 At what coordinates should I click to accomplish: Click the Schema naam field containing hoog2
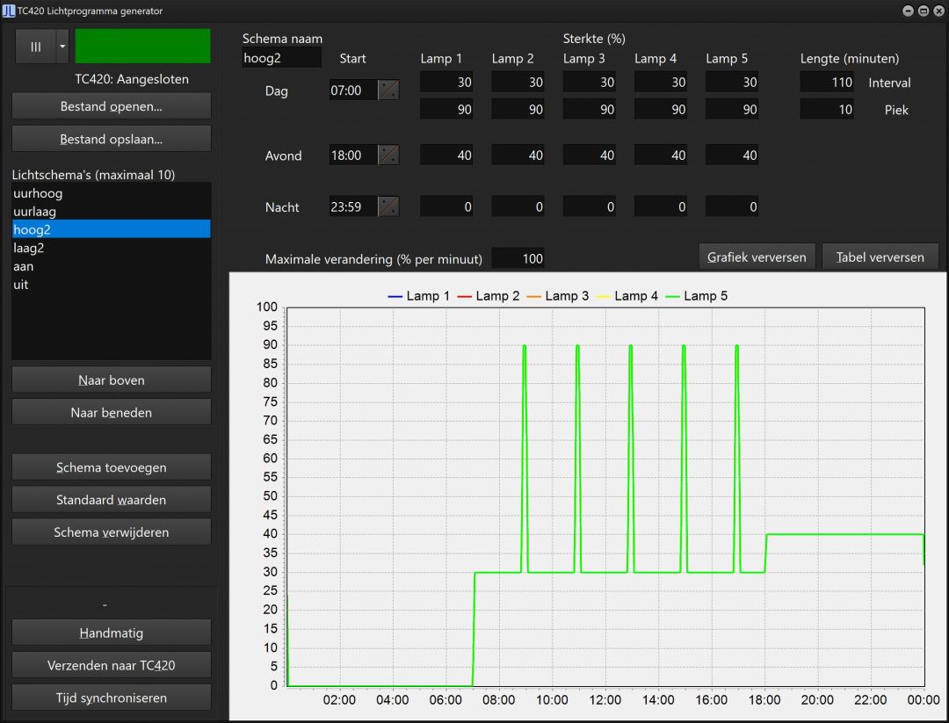pos(281,58)
